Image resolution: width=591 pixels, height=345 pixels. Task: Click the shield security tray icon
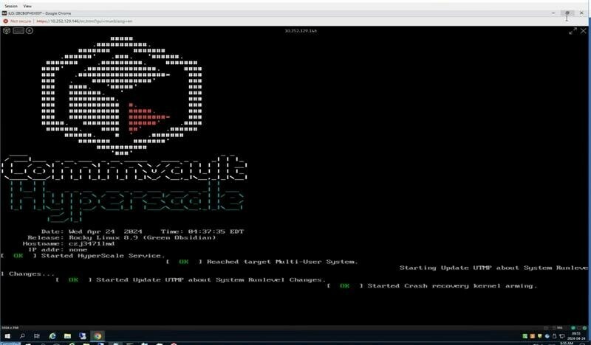coord(540,336)
